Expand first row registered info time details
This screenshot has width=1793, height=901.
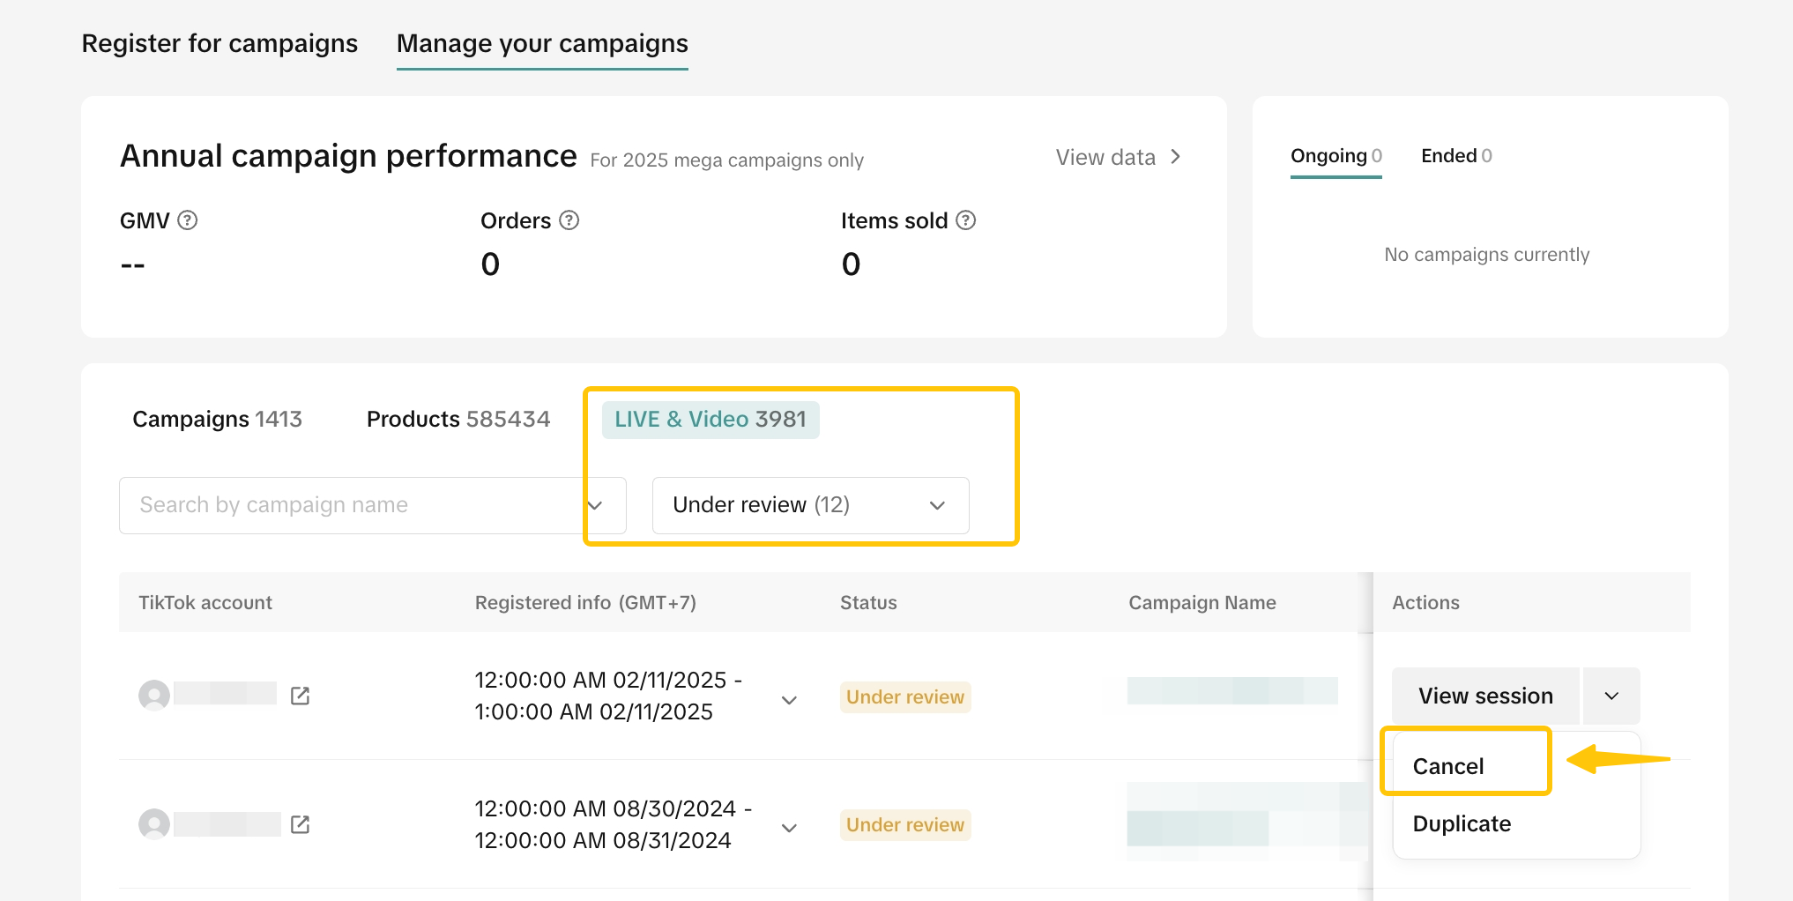pyautogui.click(x=789, y=700)
